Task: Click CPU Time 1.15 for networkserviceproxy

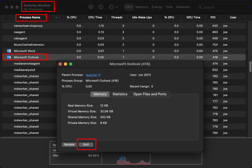Action: [101, 26]
